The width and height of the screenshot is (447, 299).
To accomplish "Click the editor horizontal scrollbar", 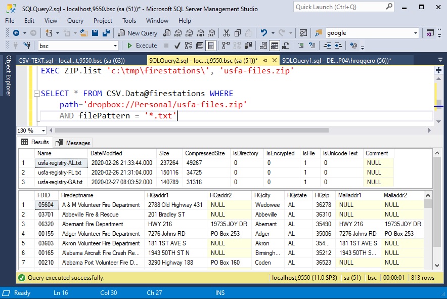I will pyautogui.click(x=192, y=131).
